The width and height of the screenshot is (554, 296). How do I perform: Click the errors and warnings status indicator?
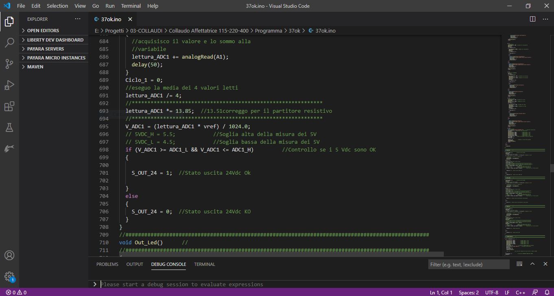point(16,292)
